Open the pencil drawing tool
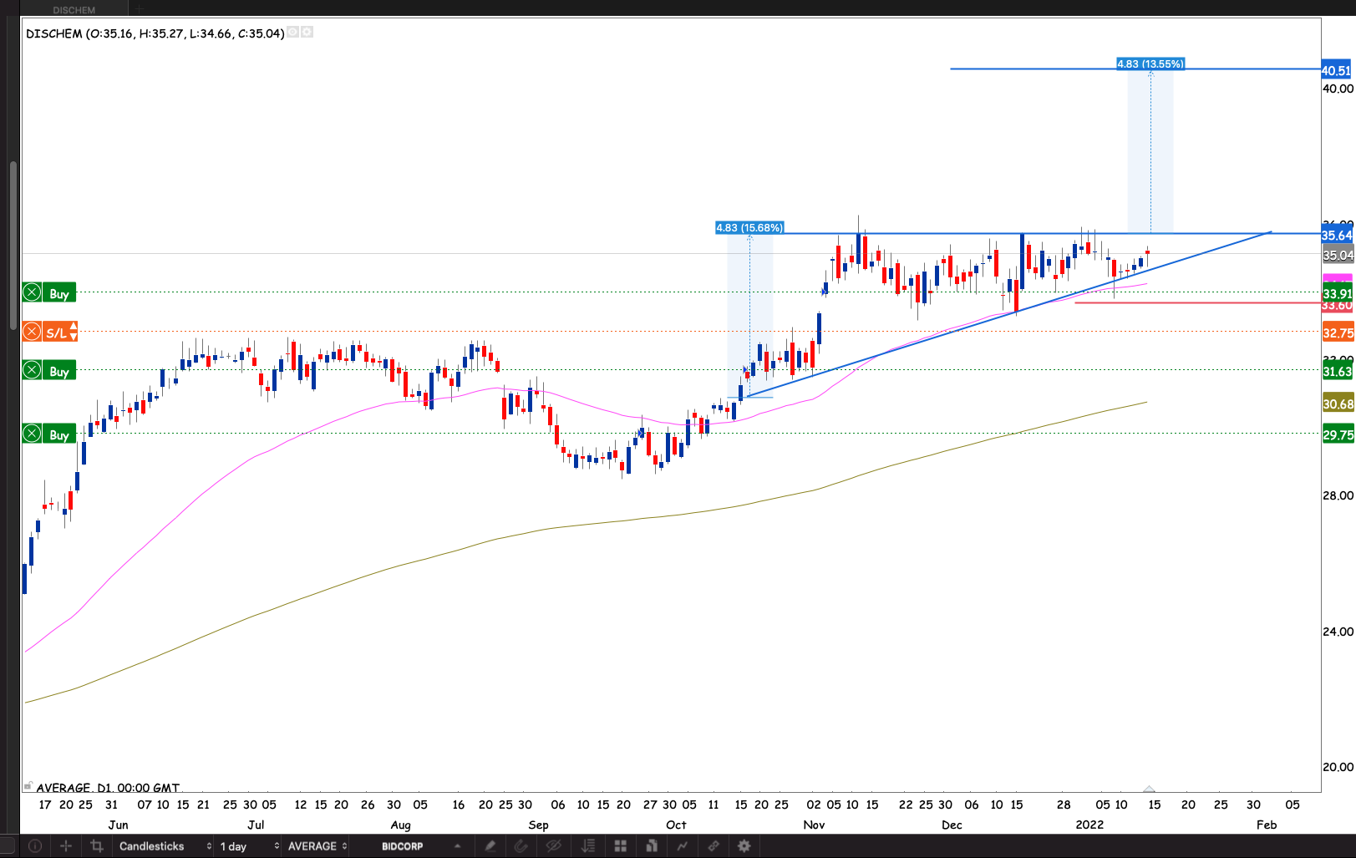The width and height of the screenshot is (1356, 858). (490, 846)
